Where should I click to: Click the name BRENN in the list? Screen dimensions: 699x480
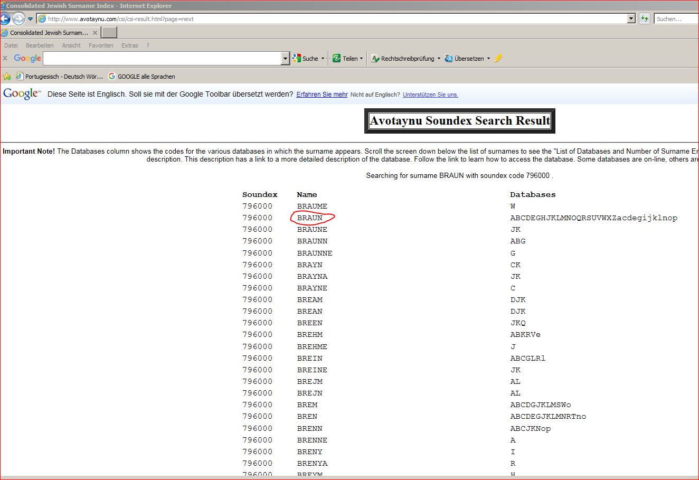pos(310,428)
